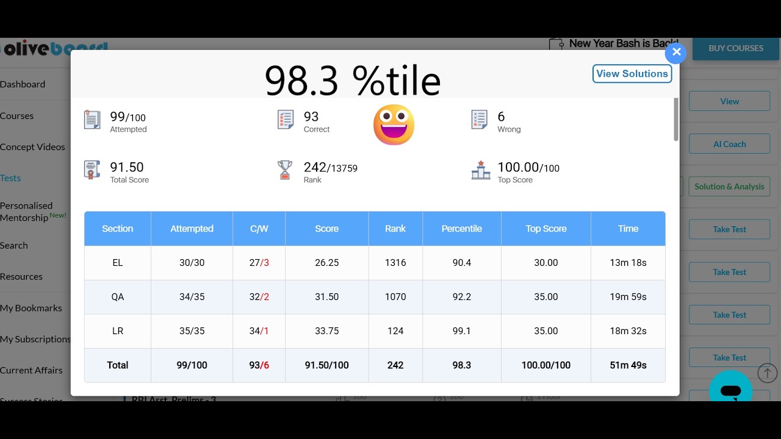Click the last Take Test button
The image size is (781, 439).
click(x=729, y=357)
